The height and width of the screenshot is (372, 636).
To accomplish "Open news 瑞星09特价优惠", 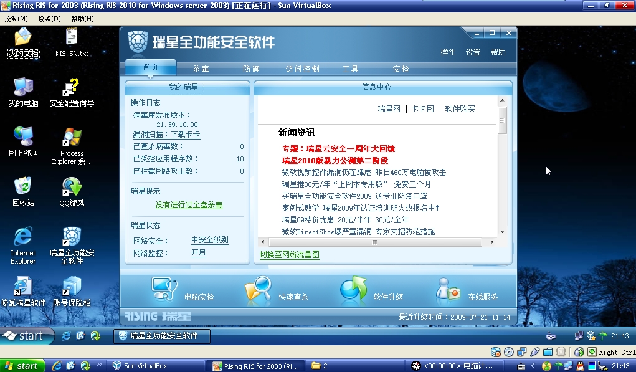I will pos(345,220).
